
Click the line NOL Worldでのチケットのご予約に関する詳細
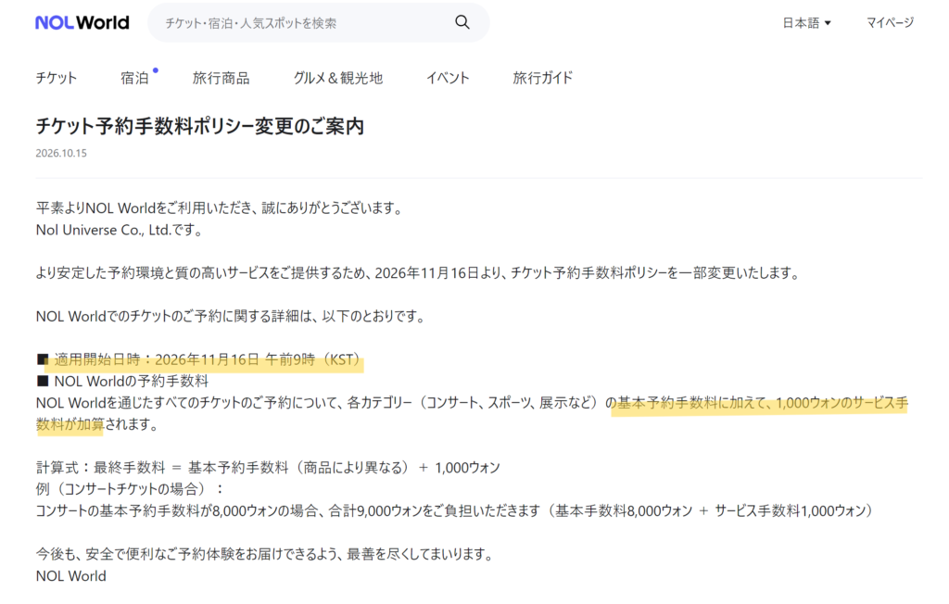coord(231,317)
